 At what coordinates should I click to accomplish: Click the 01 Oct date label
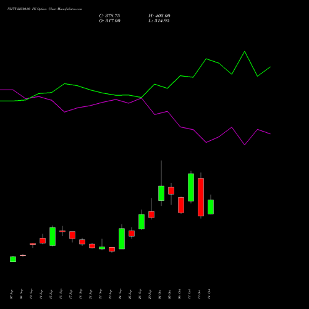click(160, 294)
